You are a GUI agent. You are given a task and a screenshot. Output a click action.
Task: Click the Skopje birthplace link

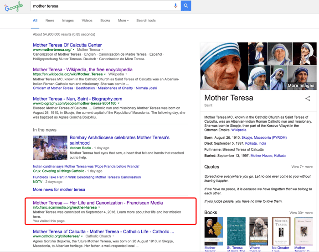[247, 137]
